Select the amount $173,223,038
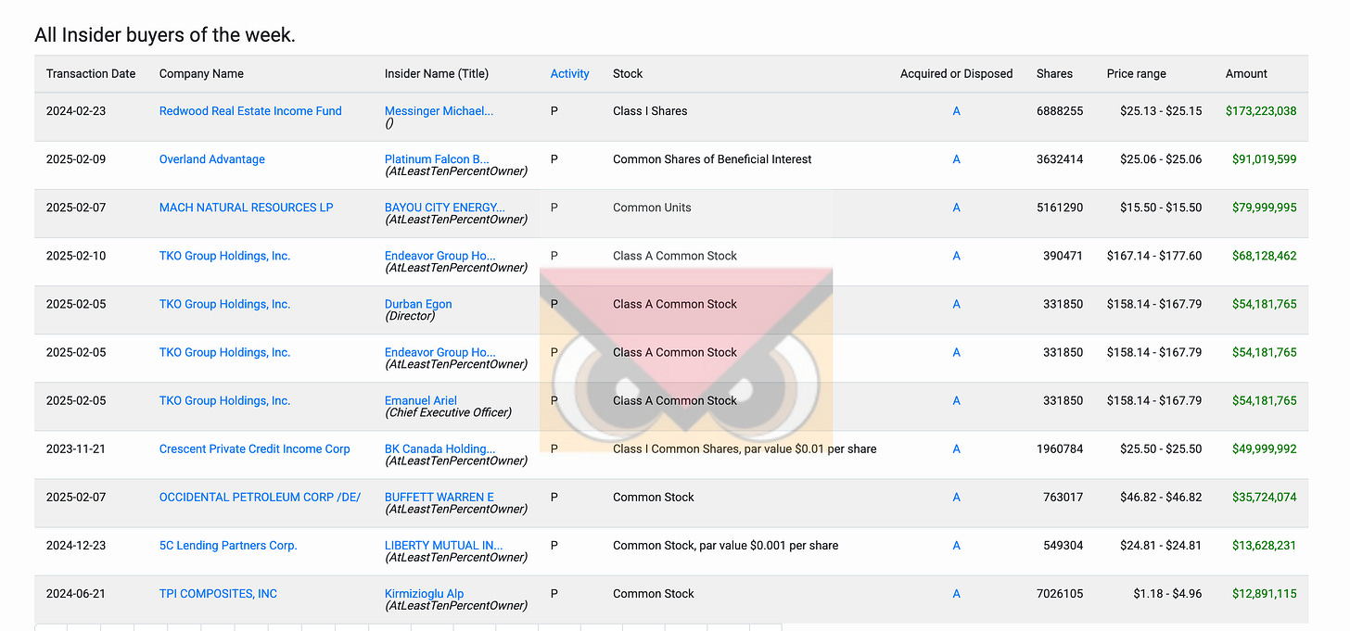The width and height of the screenshot is (1350, 631). point(1261,110)
